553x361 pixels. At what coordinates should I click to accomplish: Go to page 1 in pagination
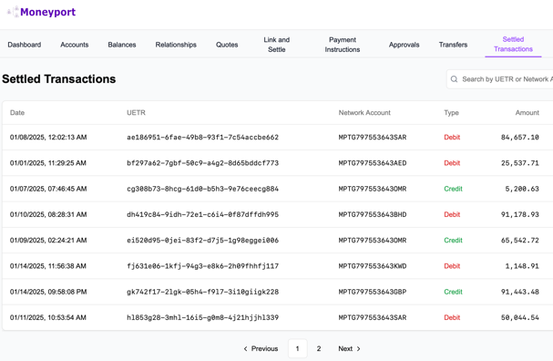click(298, 348)
